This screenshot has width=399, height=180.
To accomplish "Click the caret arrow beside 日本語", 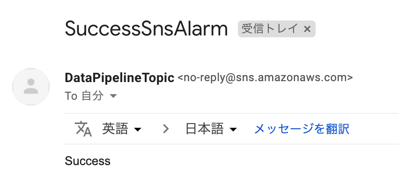I will pos(233,130).
